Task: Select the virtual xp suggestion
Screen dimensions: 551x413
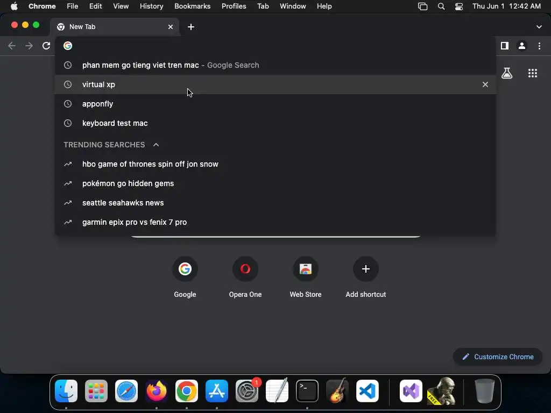Action: [x=275, y=84]
